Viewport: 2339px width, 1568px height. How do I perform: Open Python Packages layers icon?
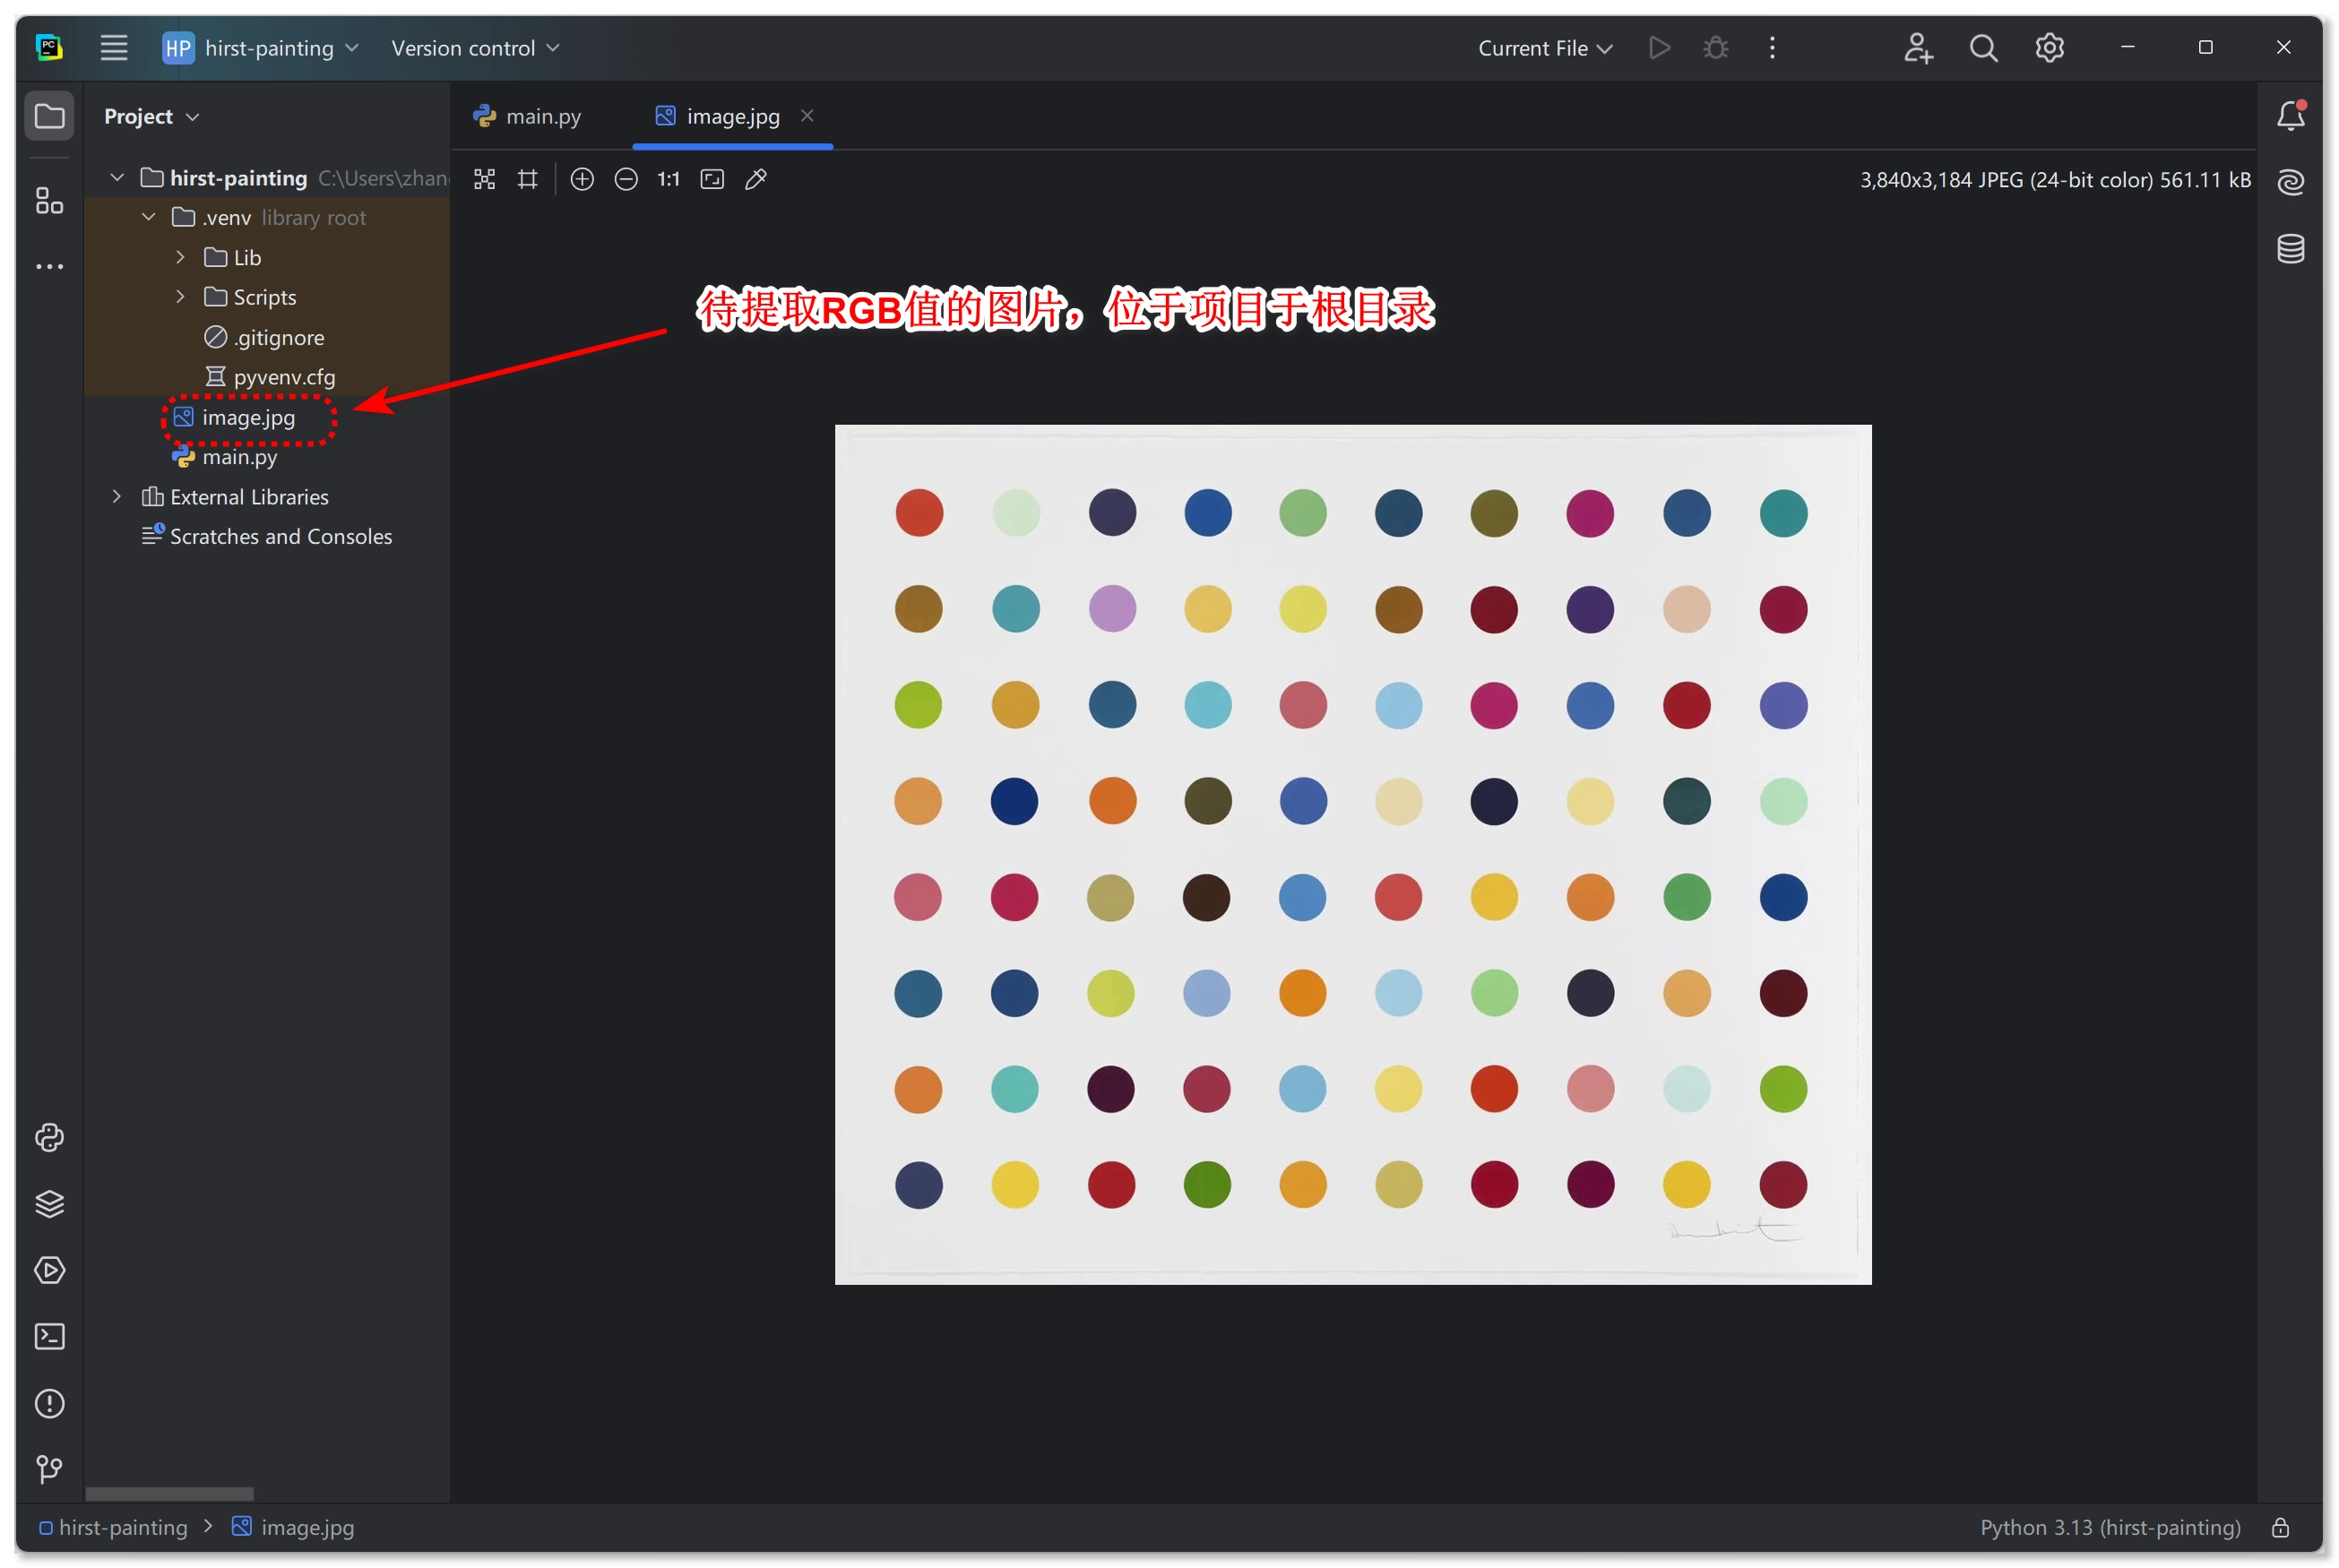coord(49,1204)
